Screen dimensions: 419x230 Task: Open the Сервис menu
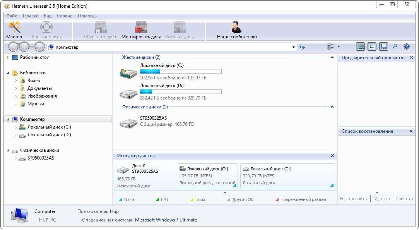point(65,16)
